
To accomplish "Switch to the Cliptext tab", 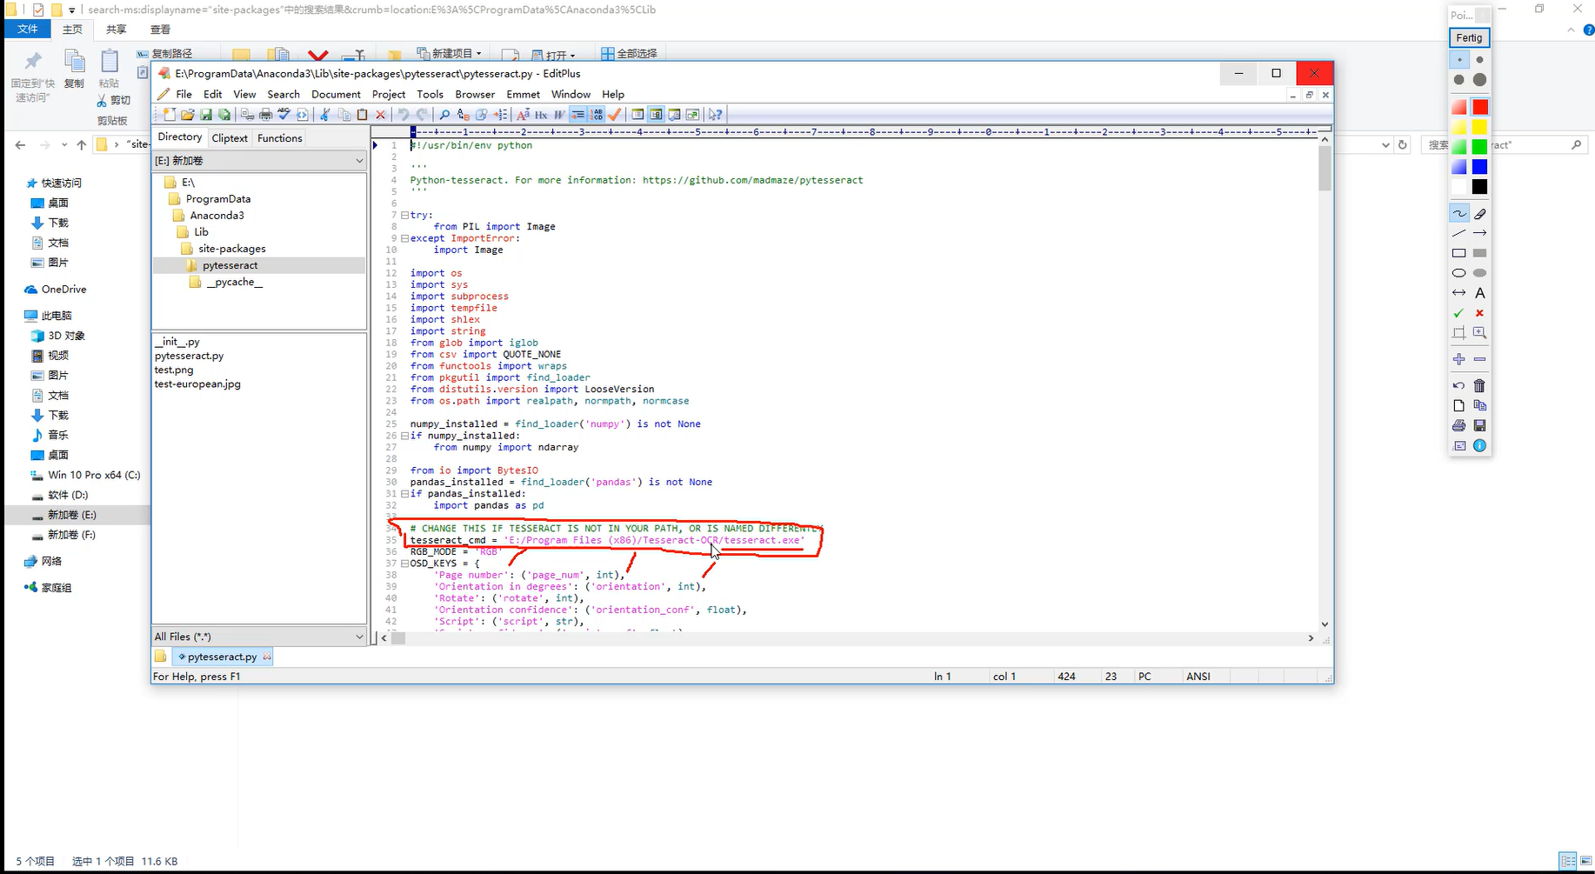I will point(230,137).
